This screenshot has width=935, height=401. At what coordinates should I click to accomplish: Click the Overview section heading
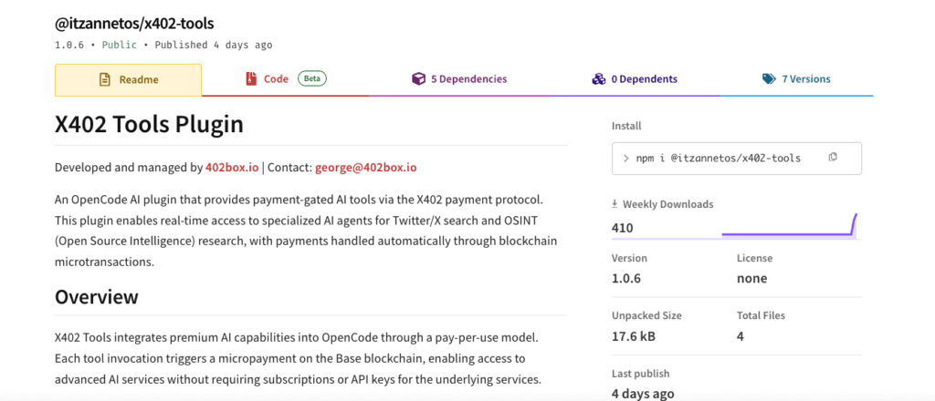[x=97, y=297]
